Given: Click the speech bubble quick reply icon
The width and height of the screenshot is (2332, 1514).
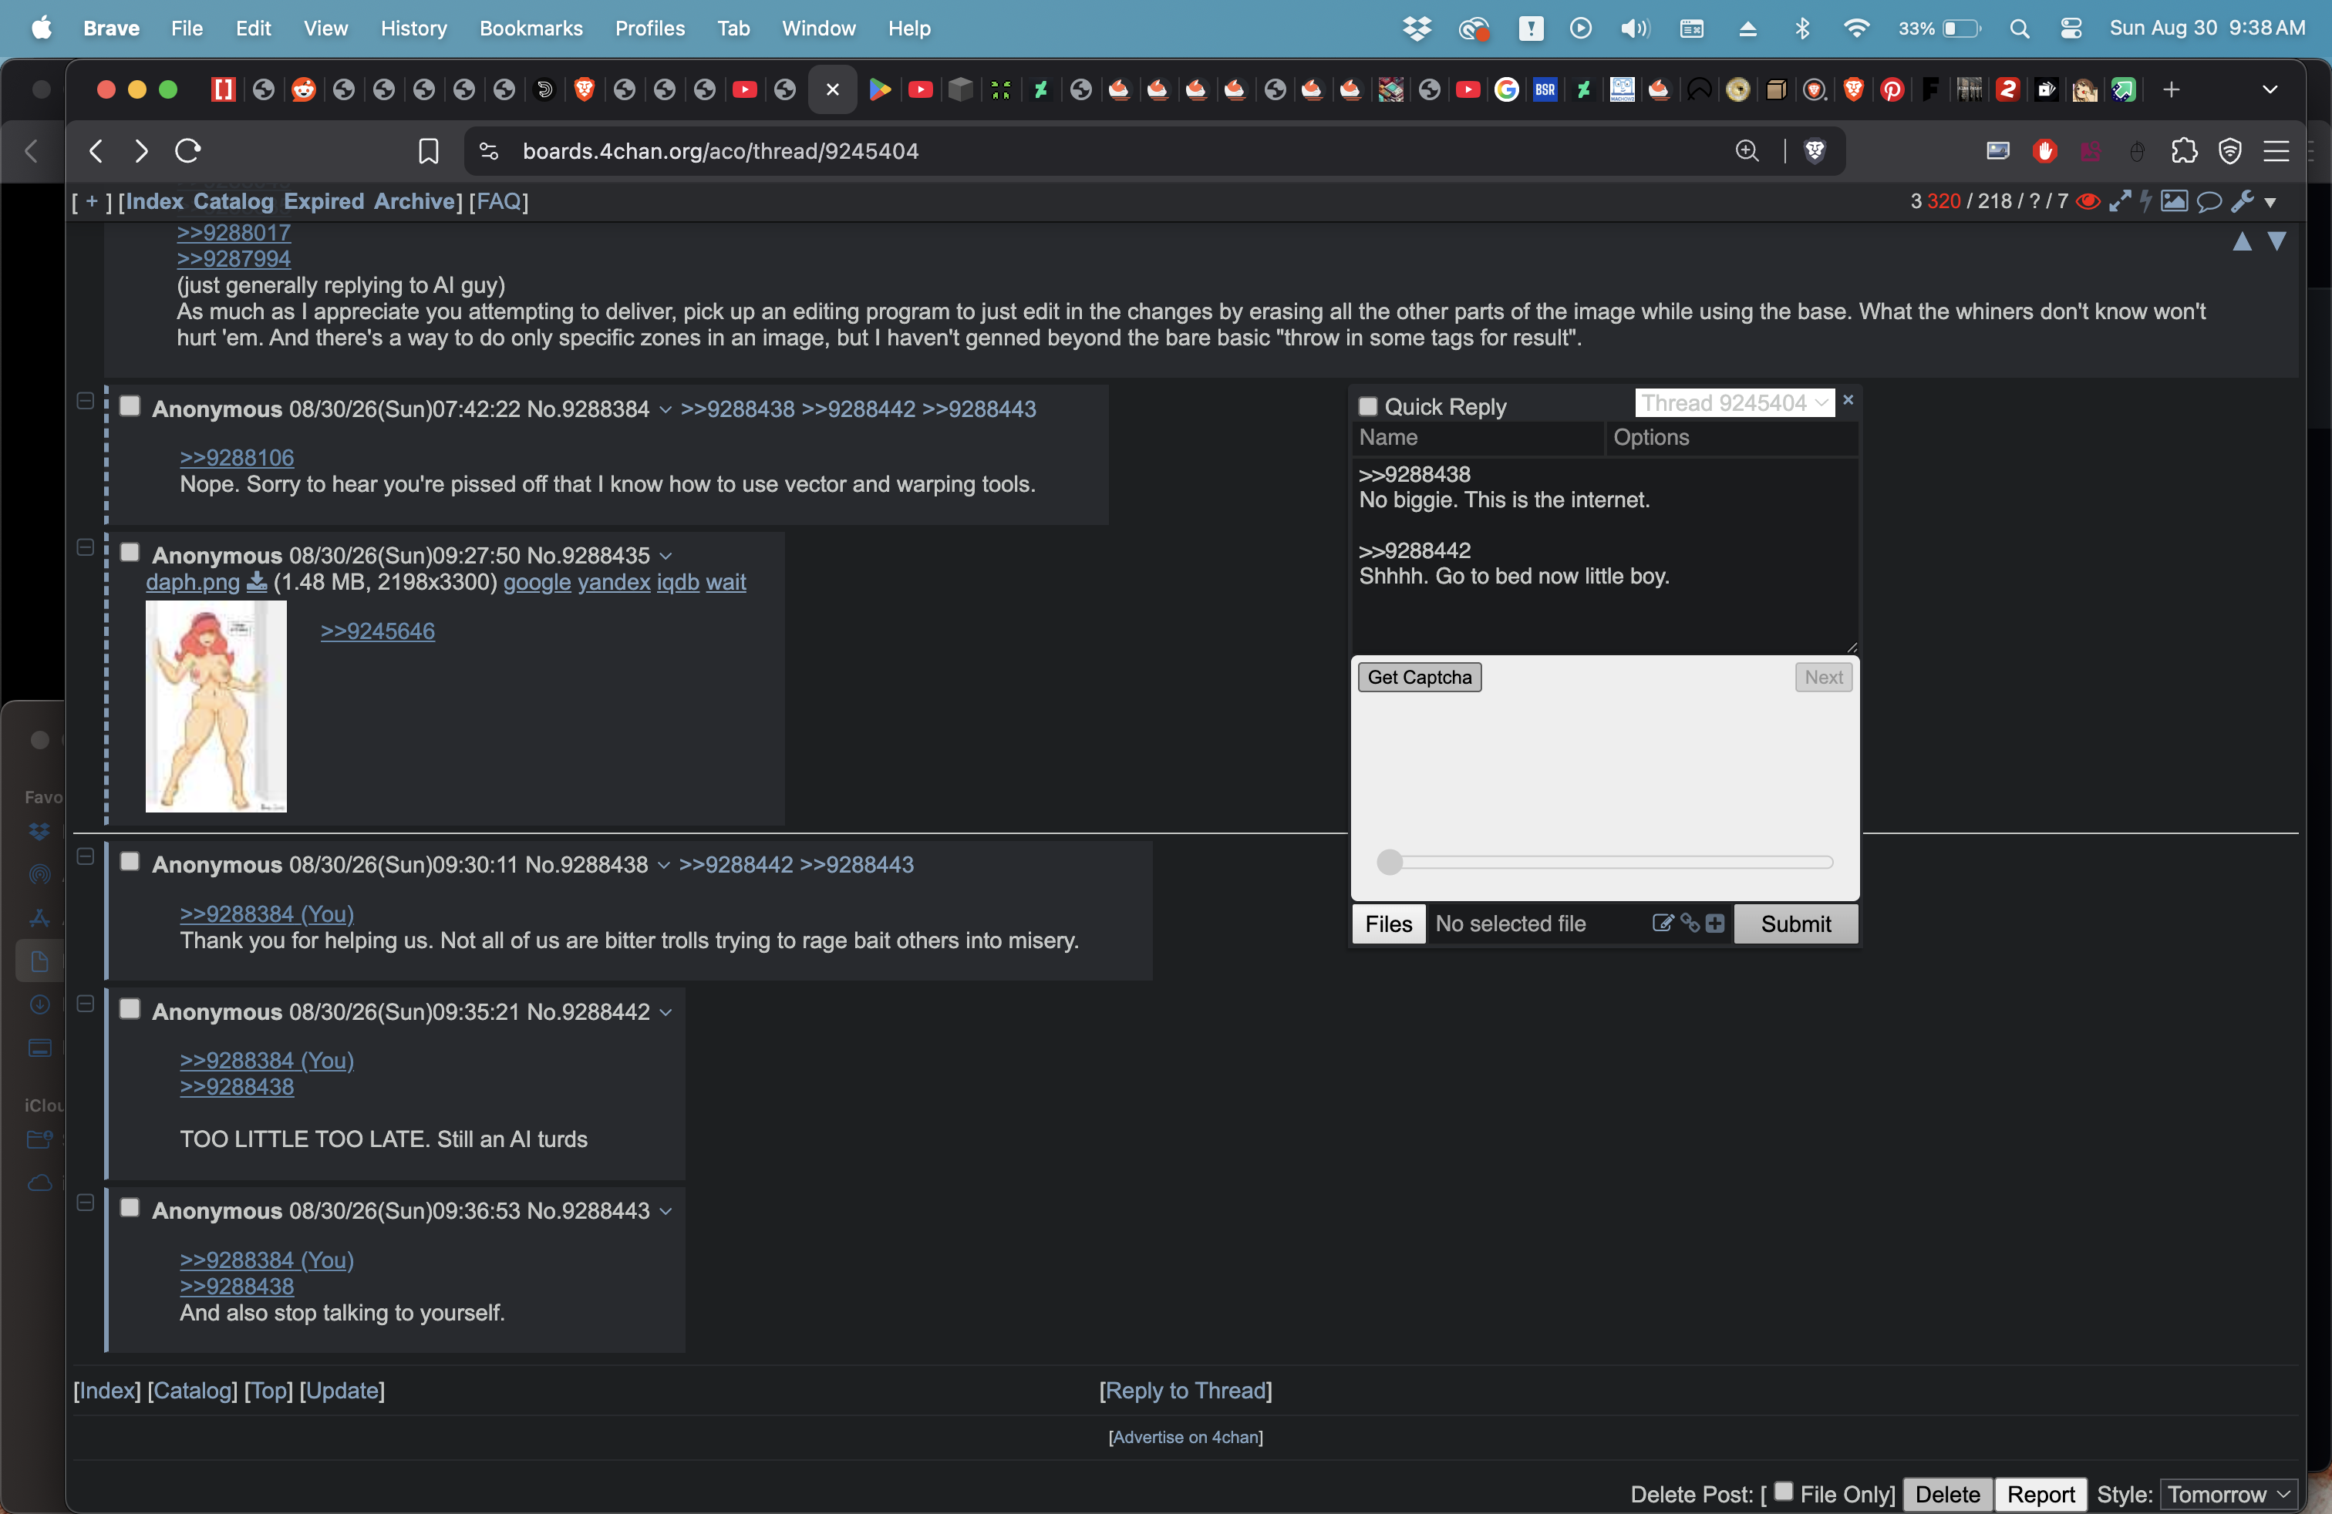Looking at the screenshot, I should click(2209, 202).
